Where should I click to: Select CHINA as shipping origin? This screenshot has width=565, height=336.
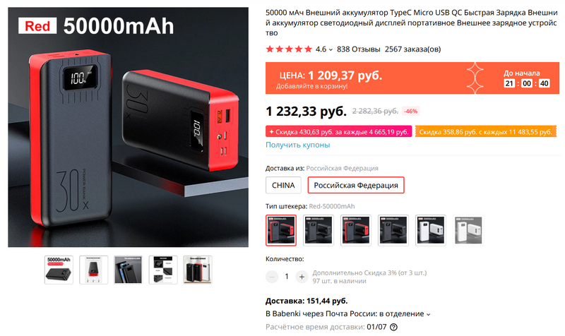pos(283,185)
